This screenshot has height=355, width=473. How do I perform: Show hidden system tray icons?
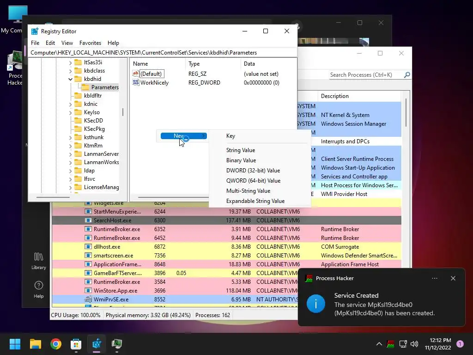click(379, 344)
